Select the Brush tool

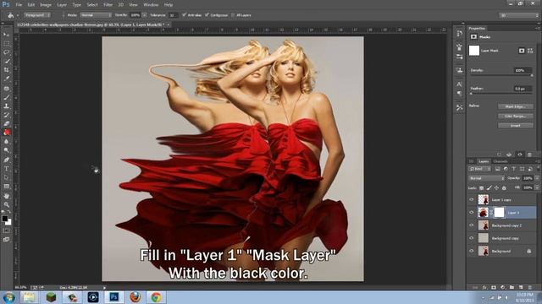tap(6, 97)
